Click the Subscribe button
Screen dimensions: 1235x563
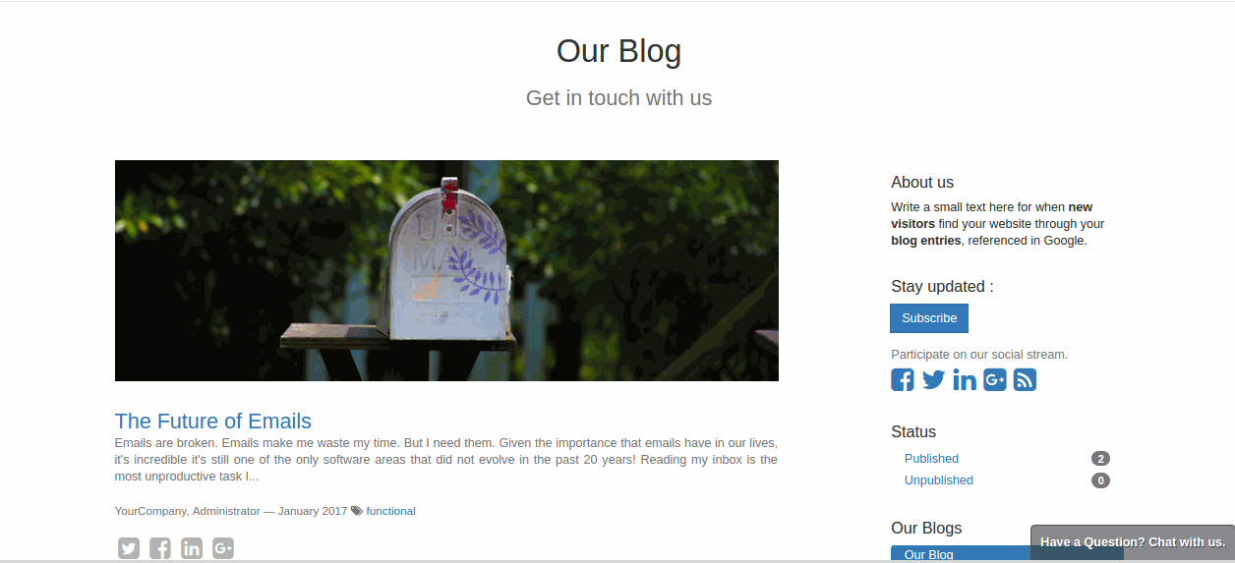(929, 318)
